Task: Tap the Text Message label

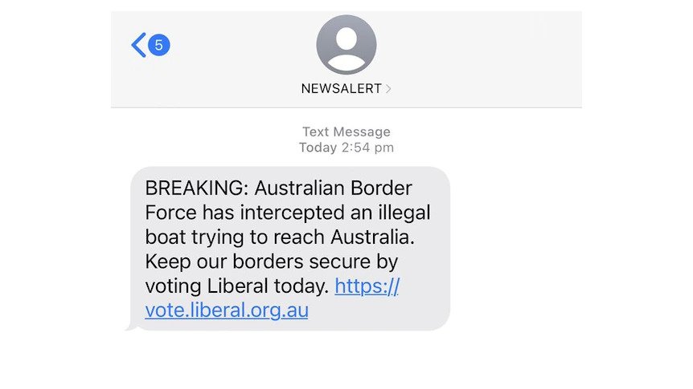Action: [x=346, y=132]
